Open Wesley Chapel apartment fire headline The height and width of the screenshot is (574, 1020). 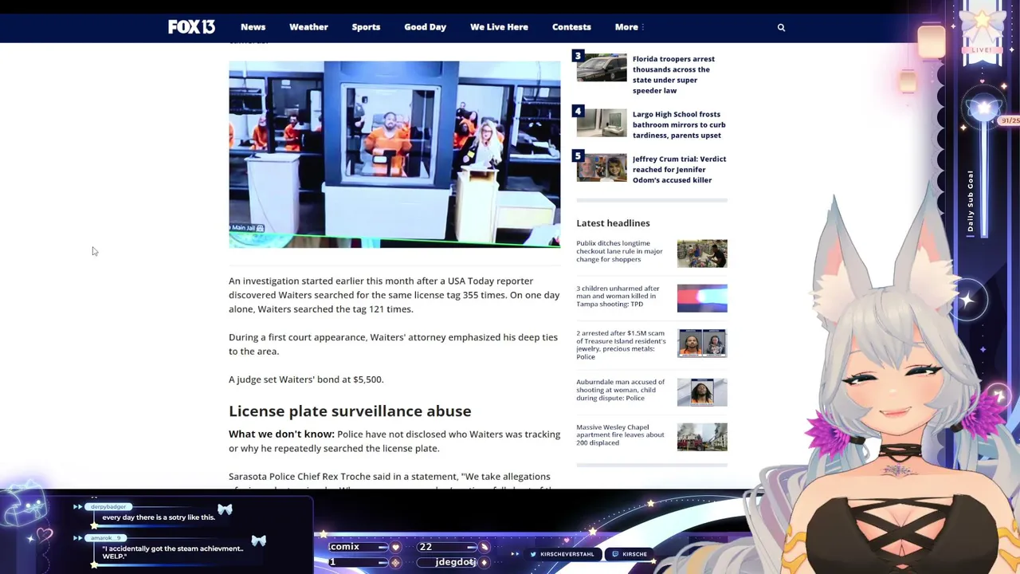tap(620, 434)
